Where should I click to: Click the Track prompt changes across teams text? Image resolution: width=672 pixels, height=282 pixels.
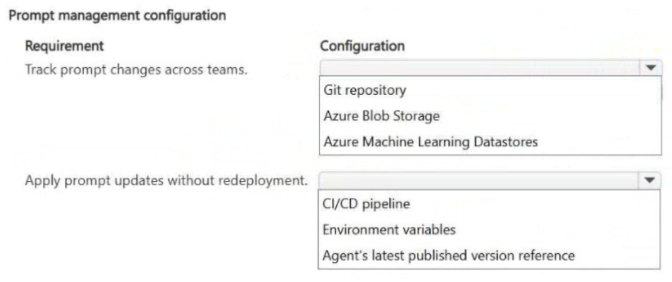(x=136, y=69)
